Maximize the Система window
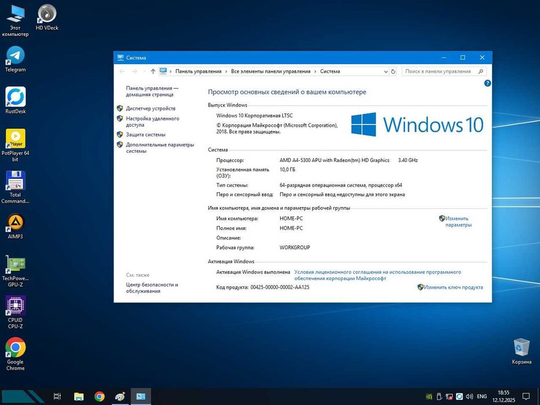The width and height of the screenshot is (540, 405). point(463,57)
